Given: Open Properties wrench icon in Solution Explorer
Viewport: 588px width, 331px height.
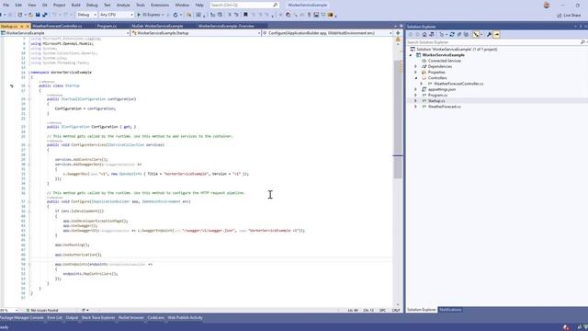Looking at the screenshot, I should tap(489, 35).
